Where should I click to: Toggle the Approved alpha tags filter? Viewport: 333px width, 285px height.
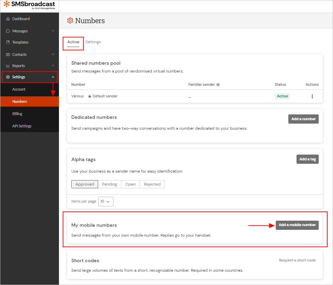(85, 184)
